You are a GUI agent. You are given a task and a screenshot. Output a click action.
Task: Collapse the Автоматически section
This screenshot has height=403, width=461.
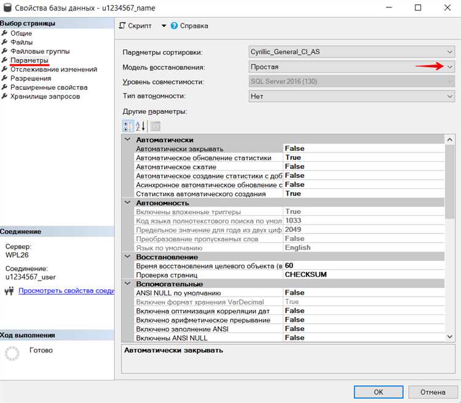127,140
